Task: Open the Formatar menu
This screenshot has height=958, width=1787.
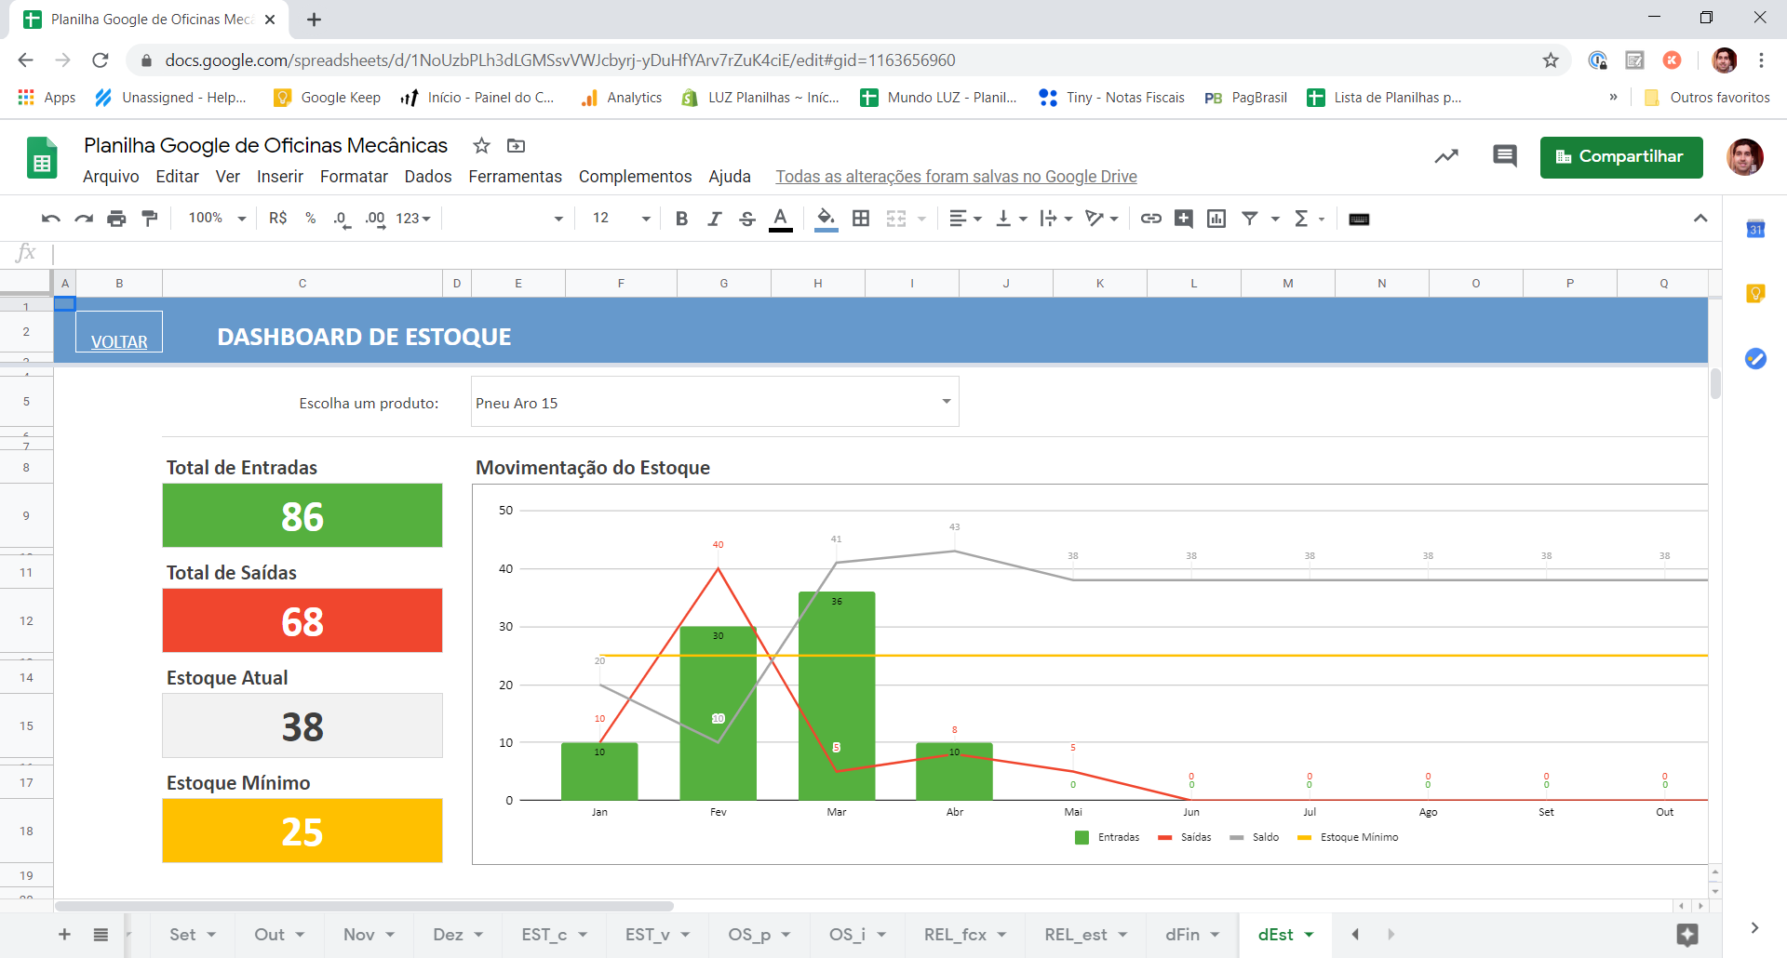Action: [x=354, y=177]
